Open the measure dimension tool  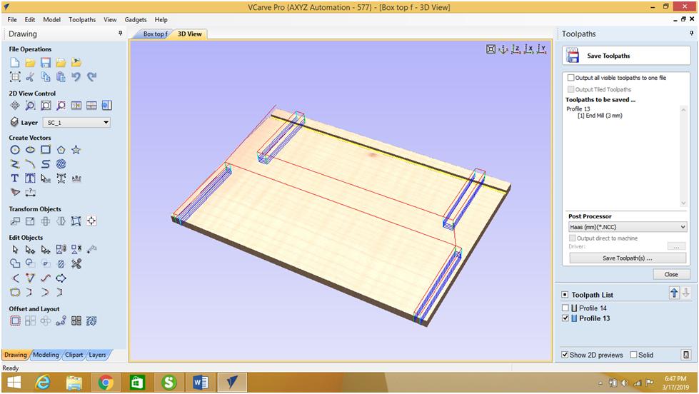30,193
